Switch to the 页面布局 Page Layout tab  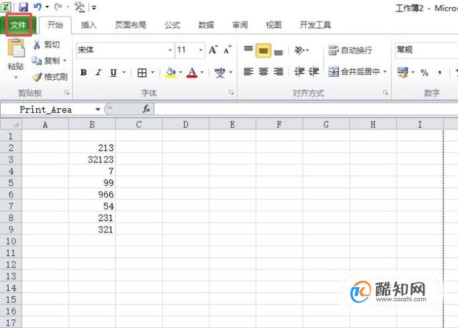[x=130, y=25]
